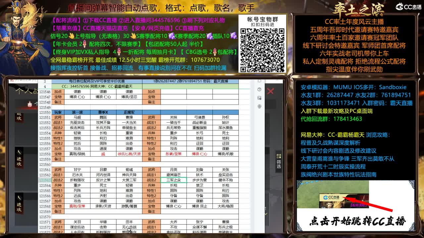Select the cell 游飘/筹算
Viewport: 424px width, 238px height.
point(129,206)
